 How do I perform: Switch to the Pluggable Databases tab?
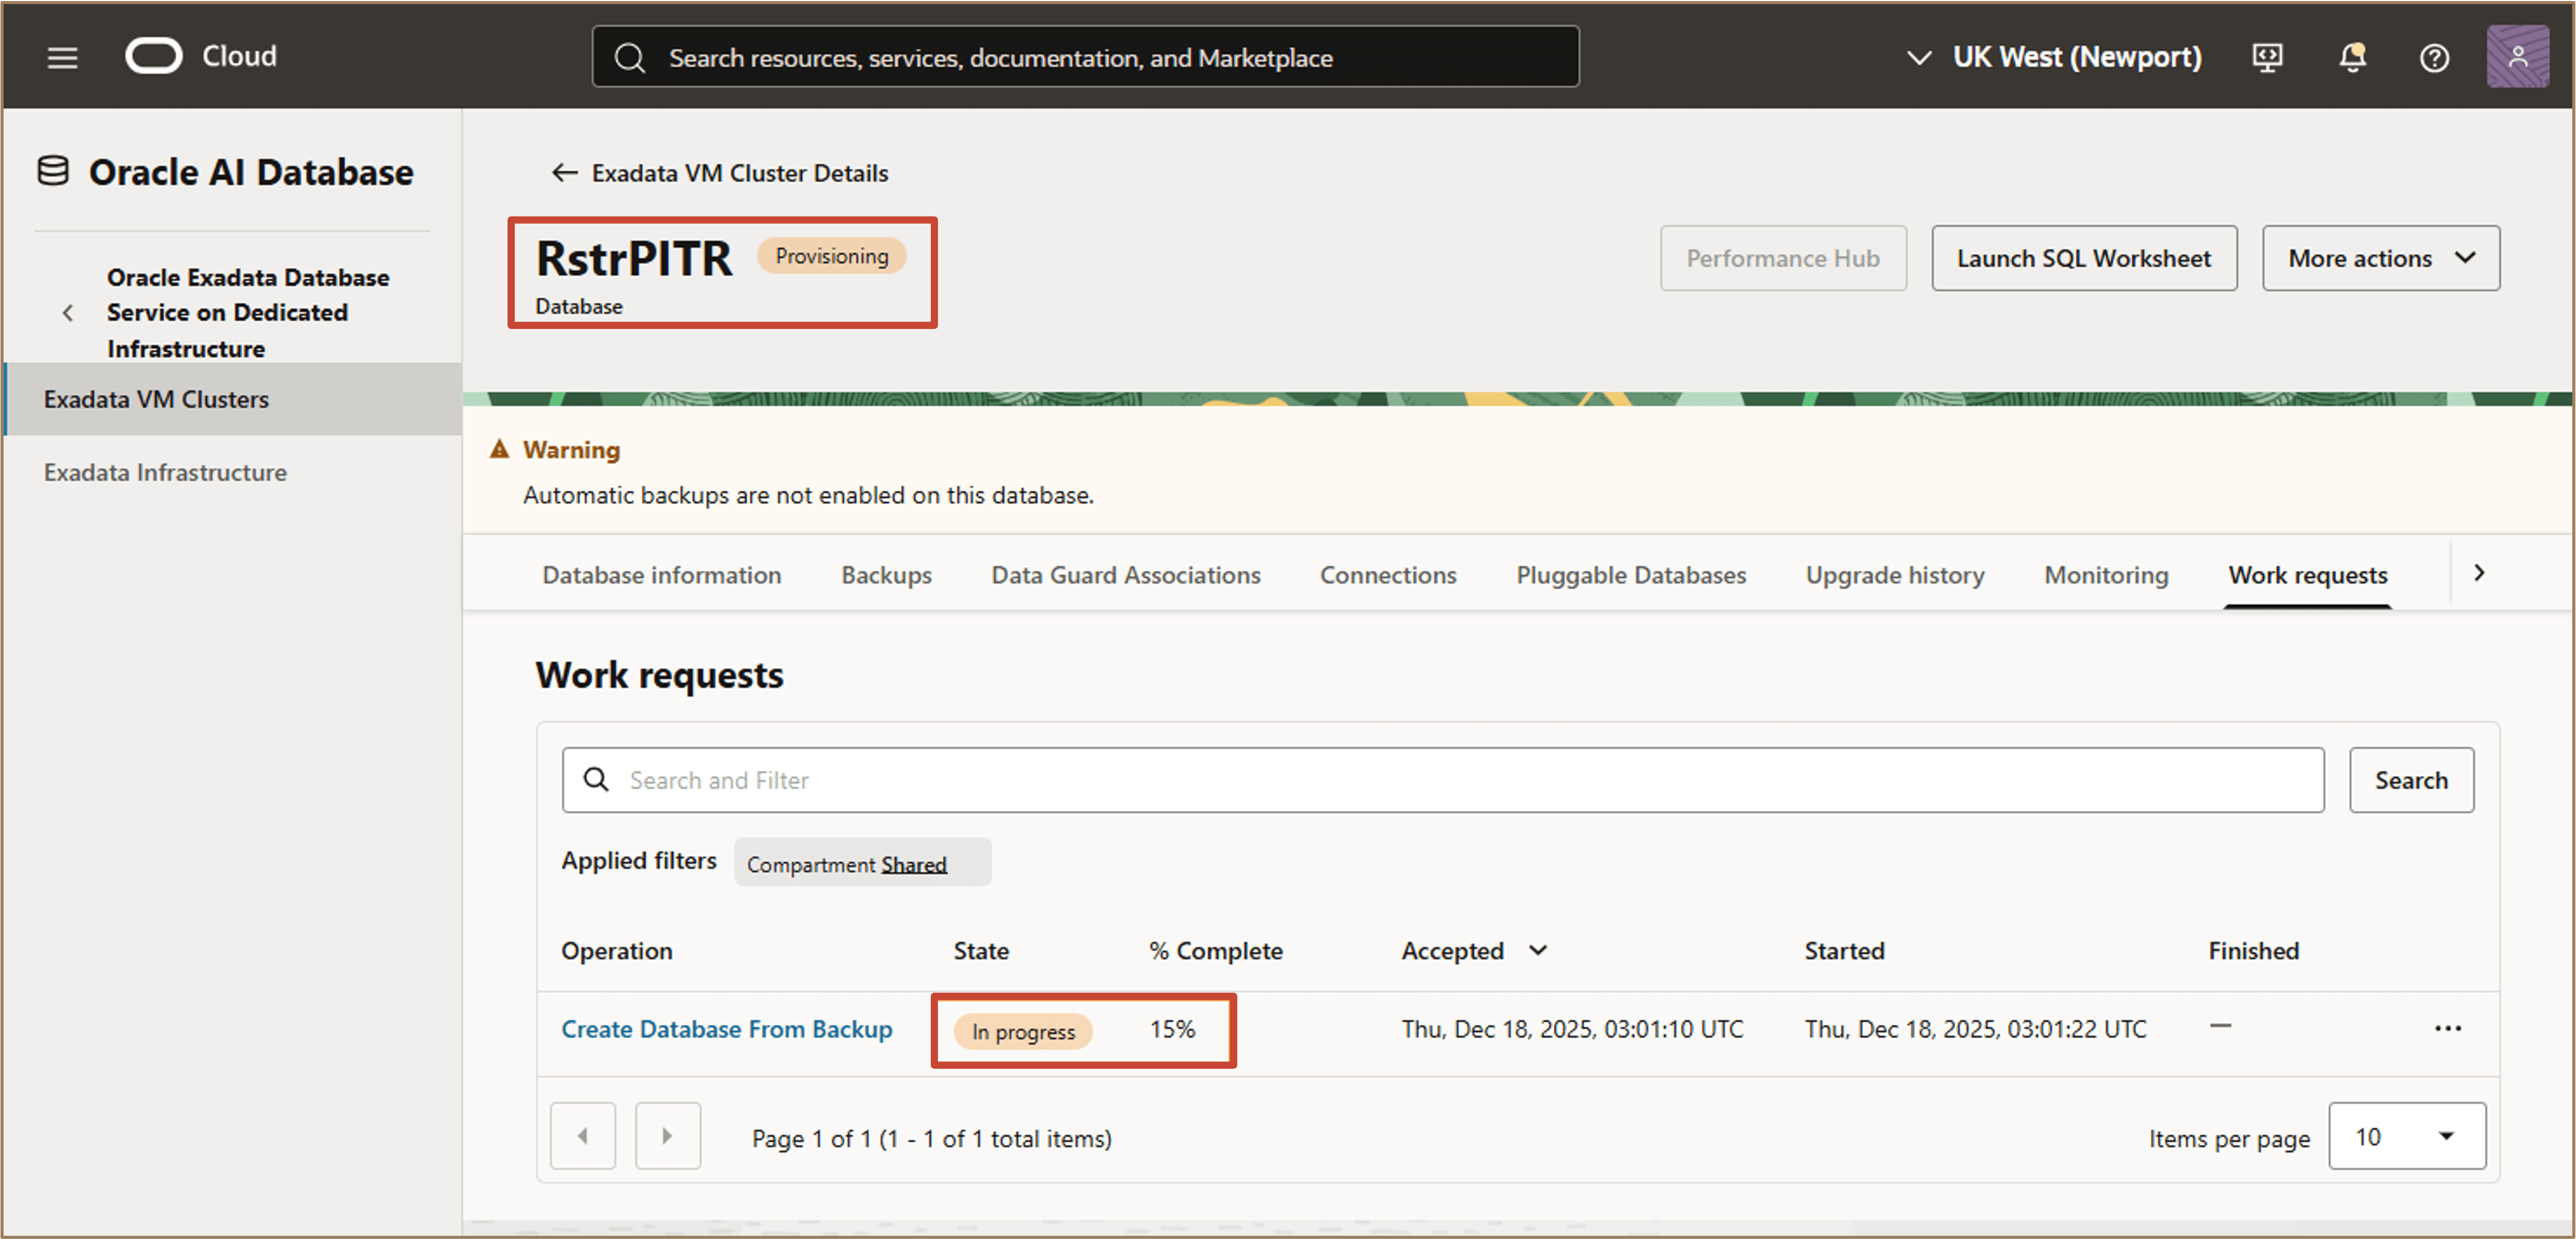pyautogui.click(x=1630, y=575)
